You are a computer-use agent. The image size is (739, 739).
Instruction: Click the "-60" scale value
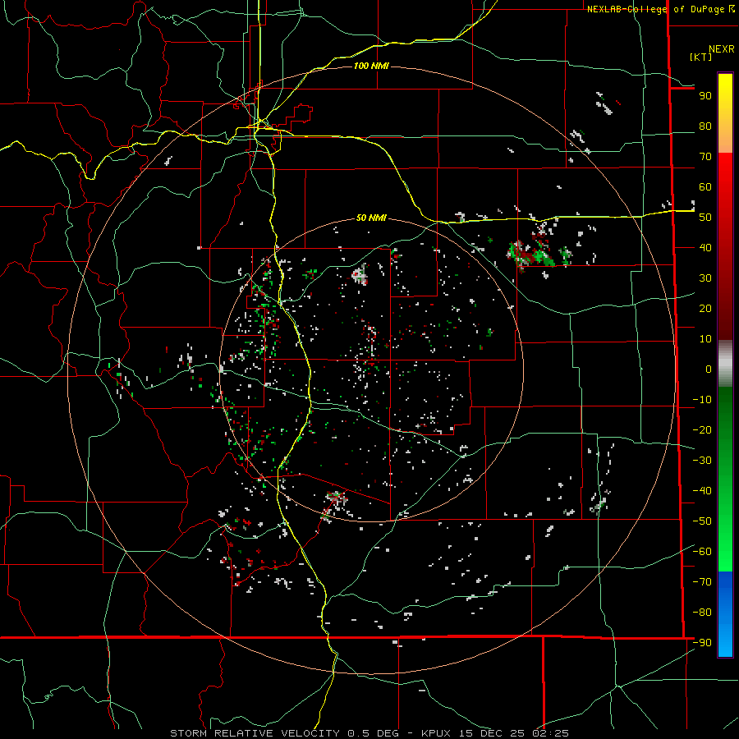[x=702, y=552]
